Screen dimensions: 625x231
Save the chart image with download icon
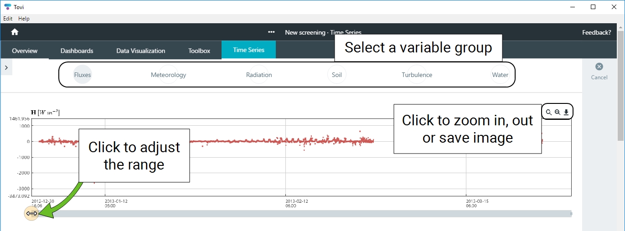[x=566, y=112]
